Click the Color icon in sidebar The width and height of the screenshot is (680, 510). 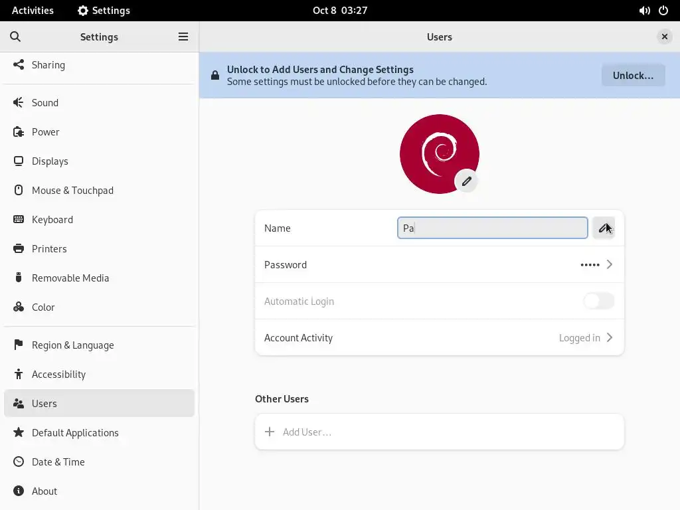[x=18, y=307]
